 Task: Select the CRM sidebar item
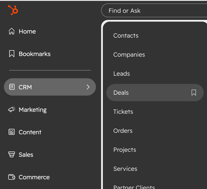click(x=50, y=87)
